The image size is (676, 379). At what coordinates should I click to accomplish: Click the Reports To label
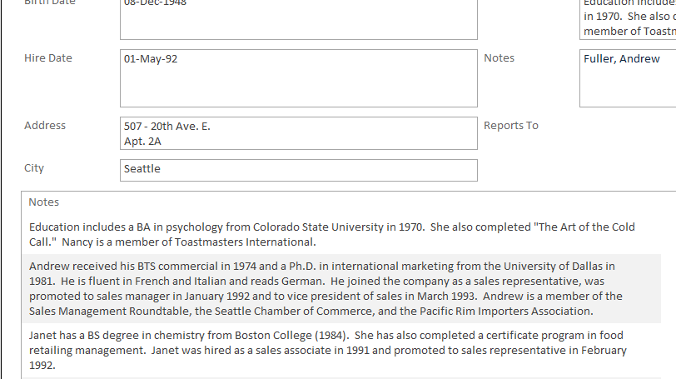511,126
